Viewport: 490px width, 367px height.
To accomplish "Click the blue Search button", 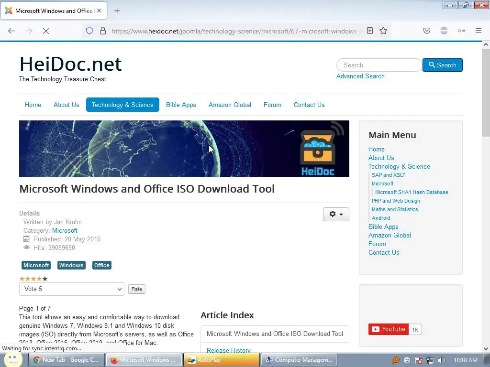I will pos(443,65).
